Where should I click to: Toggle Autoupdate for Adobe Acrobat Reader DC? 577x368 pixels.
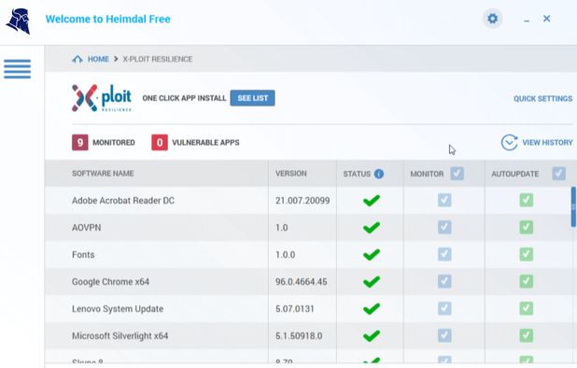(527, 200)
